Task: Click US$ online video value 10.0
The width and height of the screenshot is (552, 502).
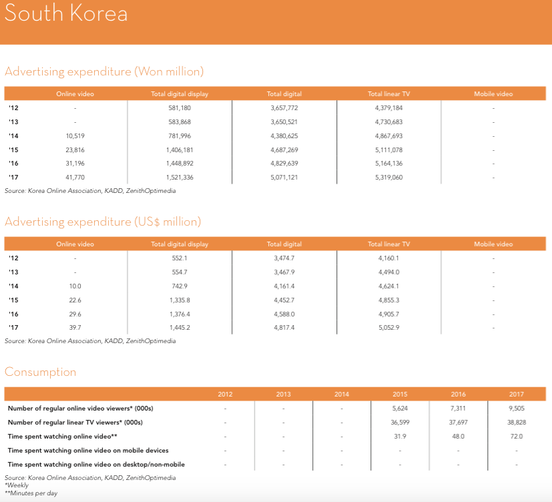Action: pos(75,286)
